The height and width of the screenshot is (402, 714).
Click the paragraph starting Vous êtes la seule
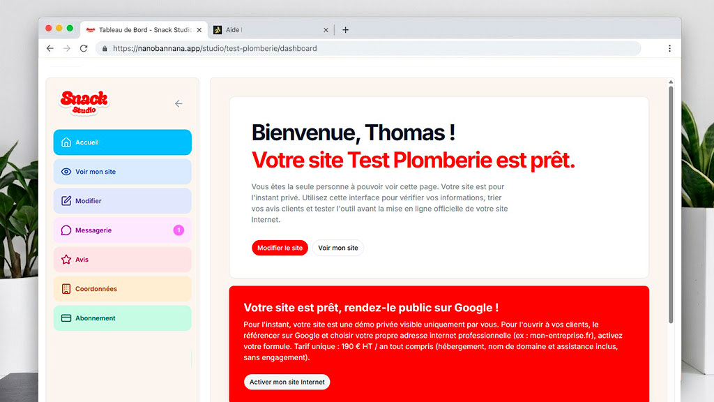click(379, 203)
